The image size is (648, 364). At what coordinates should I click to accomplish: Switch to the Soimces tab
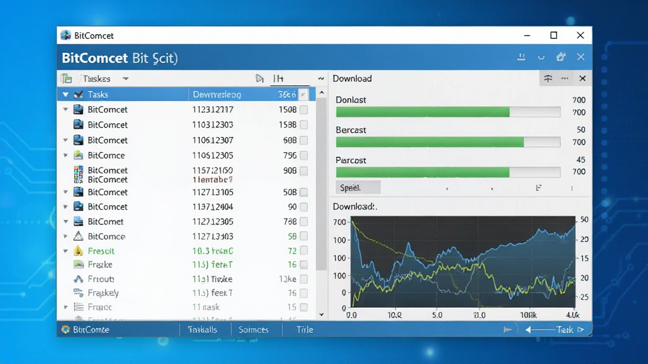tap(253, 329)
